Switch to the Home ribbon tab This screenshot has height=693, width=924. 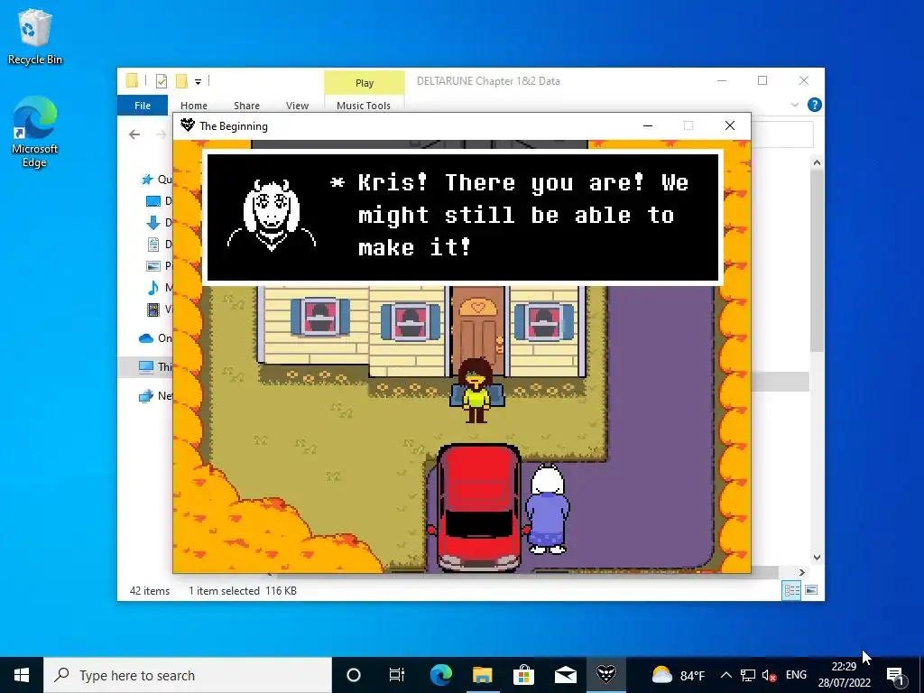pos(194,106)
